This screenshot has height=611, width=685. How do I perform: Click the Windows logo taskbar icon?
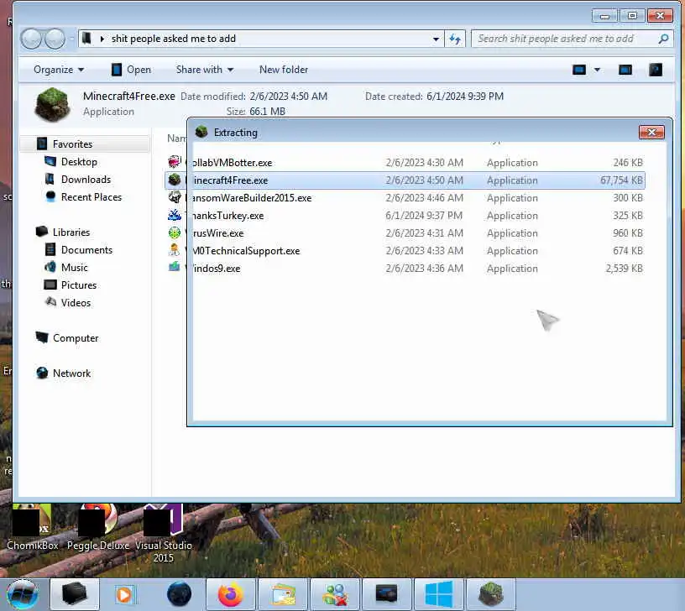439,594
